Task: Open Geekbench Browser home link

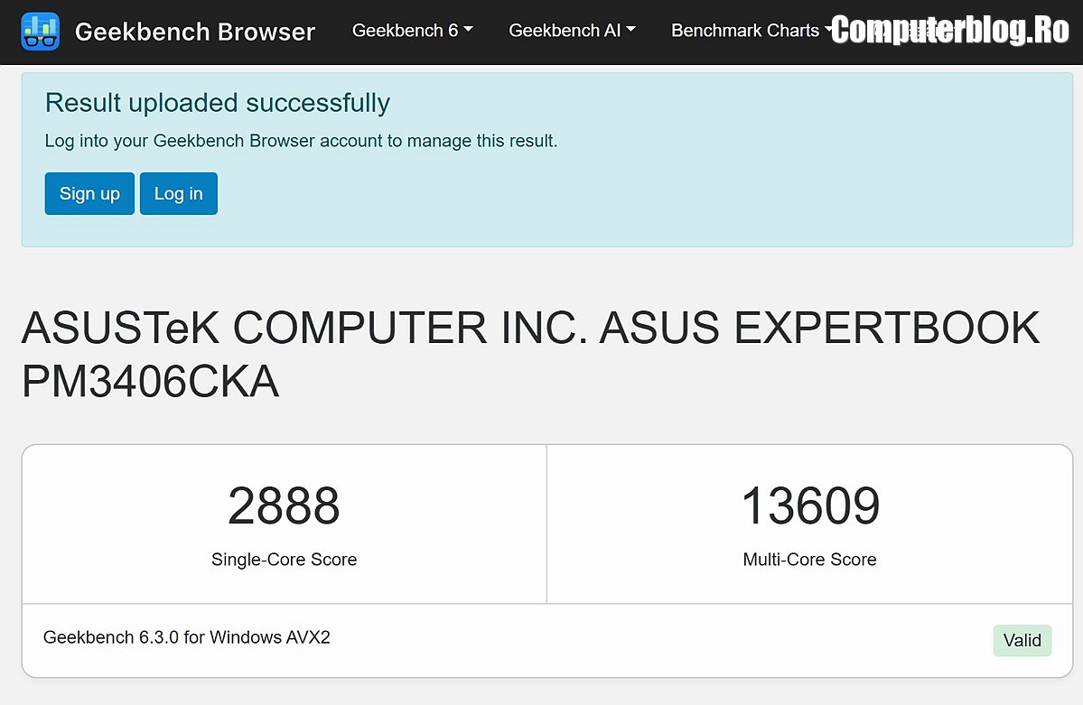Action: tap(194, 32)
